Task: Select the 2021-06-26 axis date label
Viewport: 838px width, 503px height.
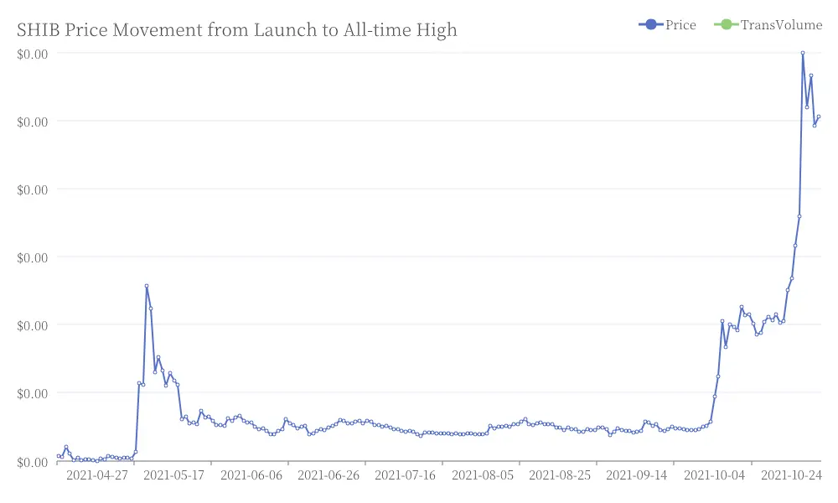Action: (328, 474)
